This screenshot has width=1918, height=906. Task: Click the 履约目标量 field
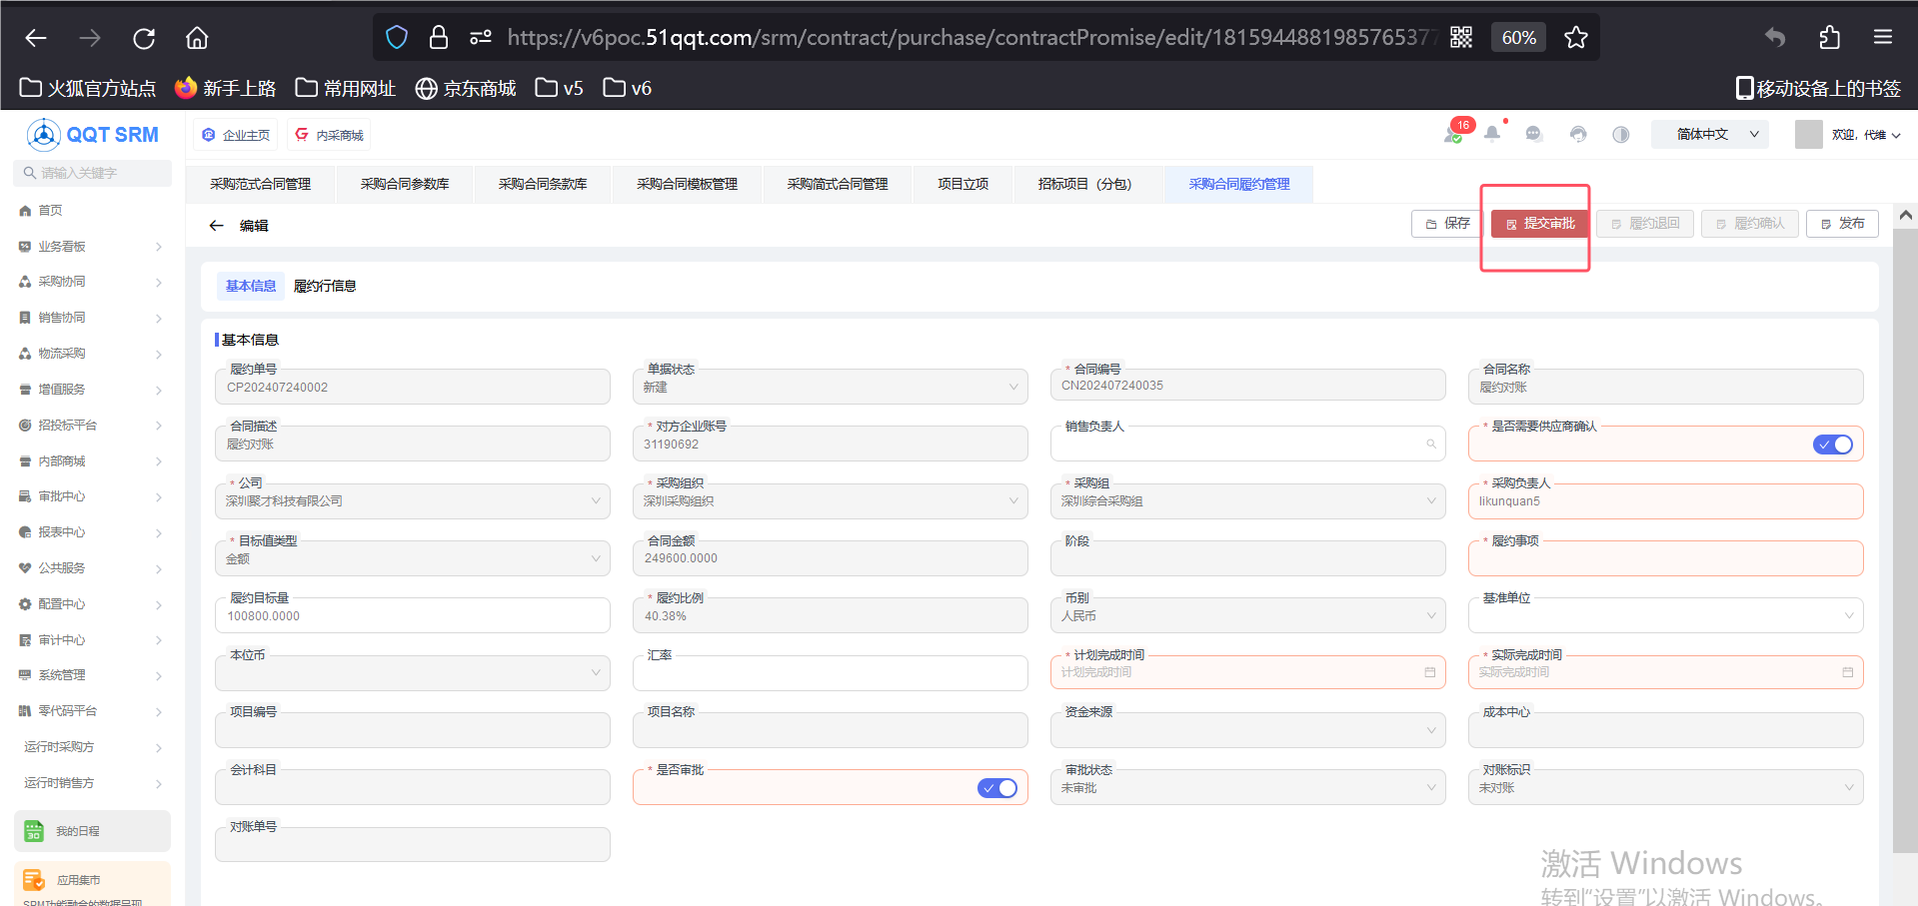(x=412, y=615)
